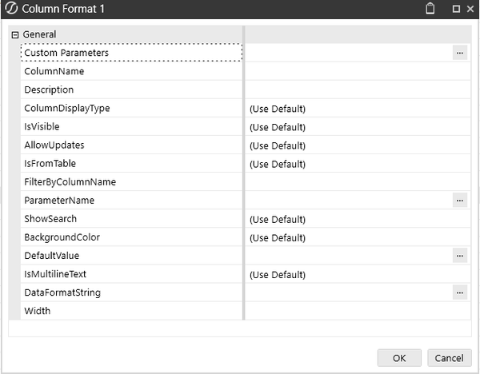
Task: Click the ColumnName value field
Action: click(357, 71)
